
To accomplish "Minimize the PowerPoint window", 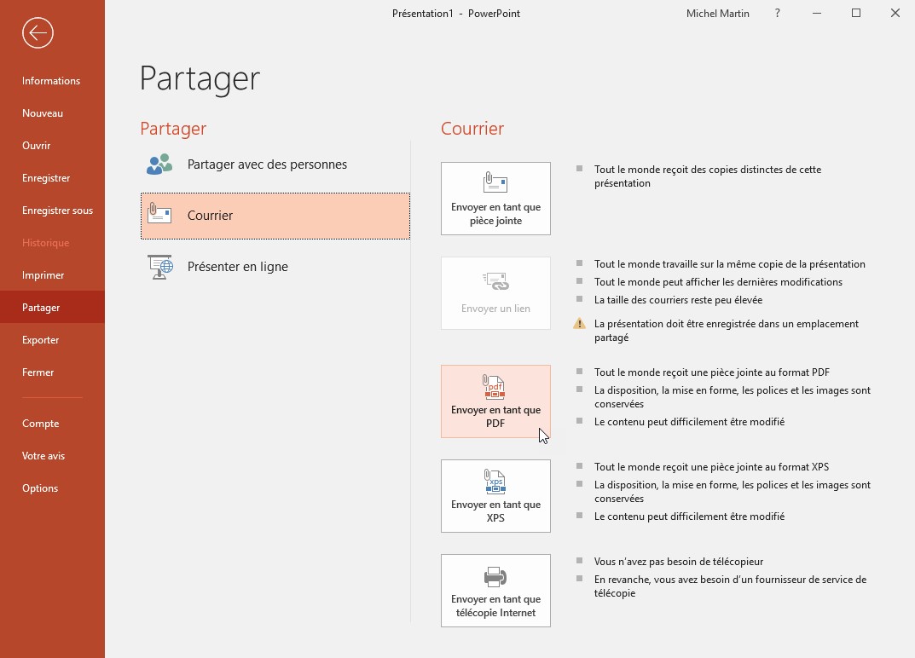I will (817, 13).
